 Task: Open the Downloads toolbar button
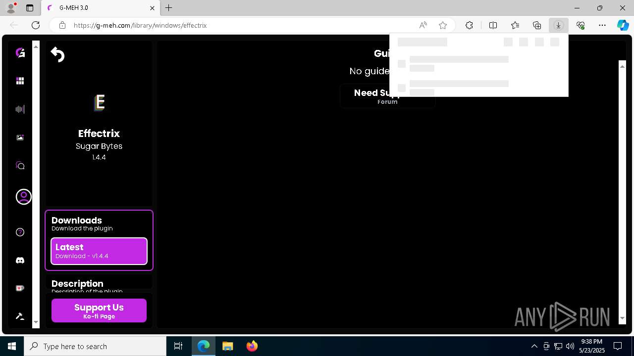pos(558,25)
